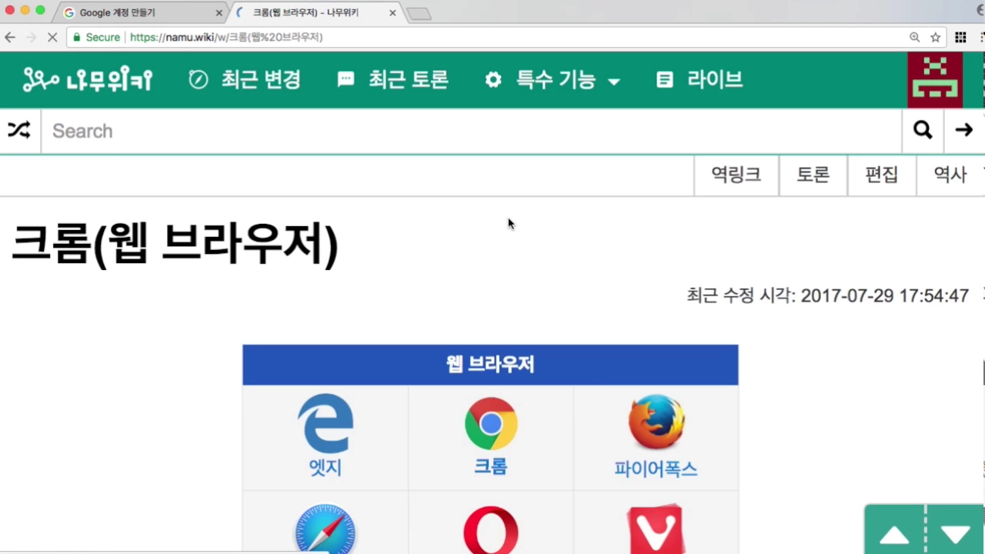Image resolution: width=985 pixels, height=554 pixels.
Task: Click the shuffle random page icon
Action: click(19, 130)
